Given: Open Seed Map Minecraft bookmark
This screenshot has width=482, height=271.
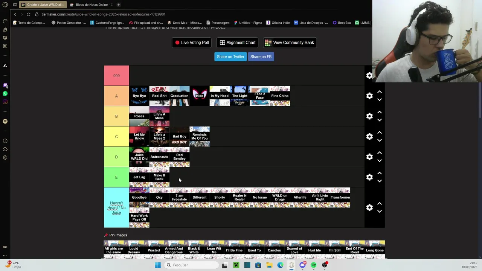Looking at the screenshot, I should [185, 23].
